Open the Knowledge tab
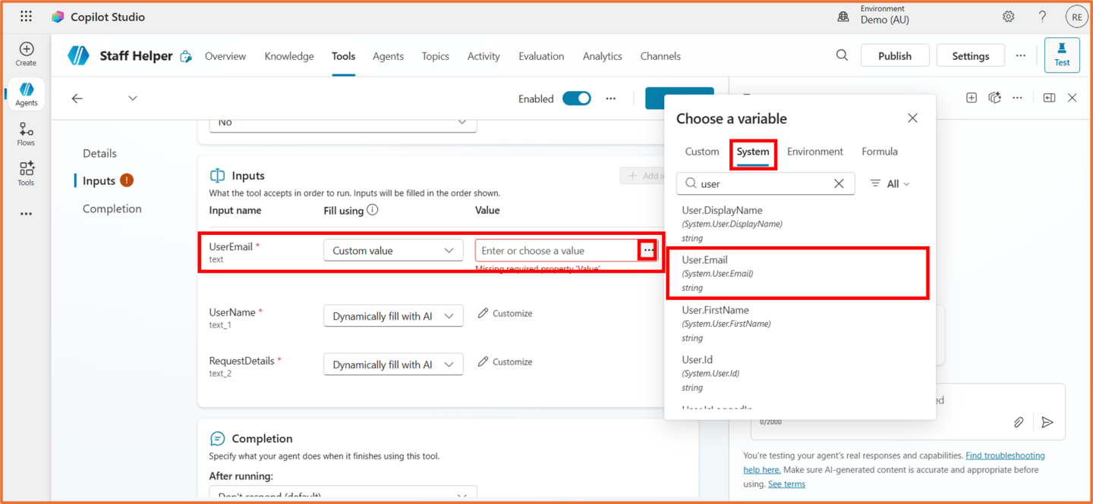The height and width of the screenshot is (504, 1093). (x=289, y=56)
